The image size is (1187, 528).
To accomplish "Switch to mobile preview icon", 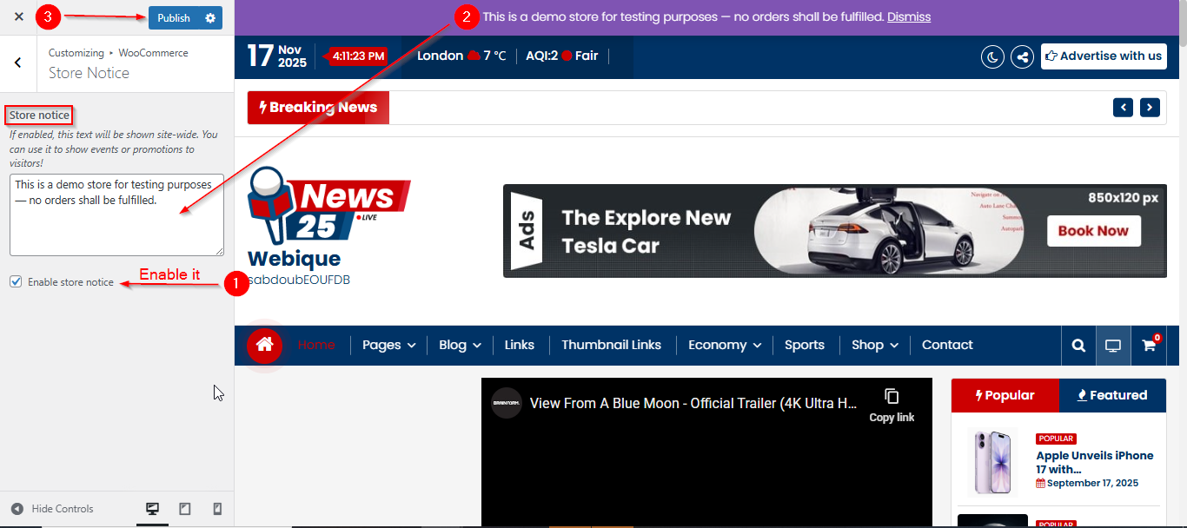I will pos(217,509).
